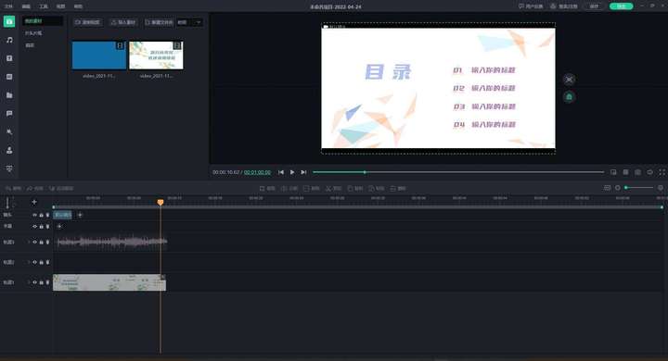Open the person avatar sidebar icon

click(x=9, y=150)
